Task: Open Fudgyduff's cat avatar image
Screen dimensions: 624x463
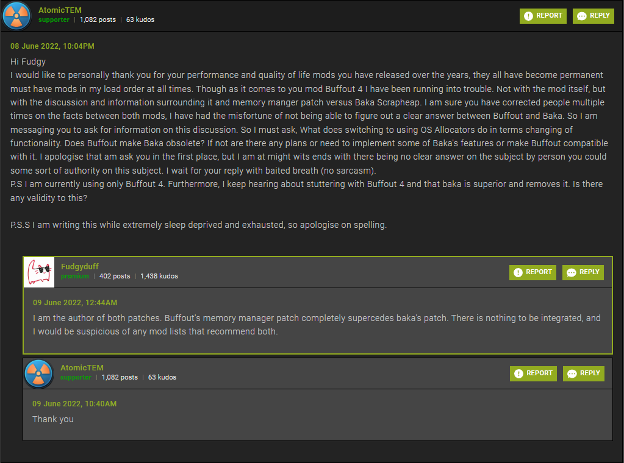Action: (x=39, y=272)
